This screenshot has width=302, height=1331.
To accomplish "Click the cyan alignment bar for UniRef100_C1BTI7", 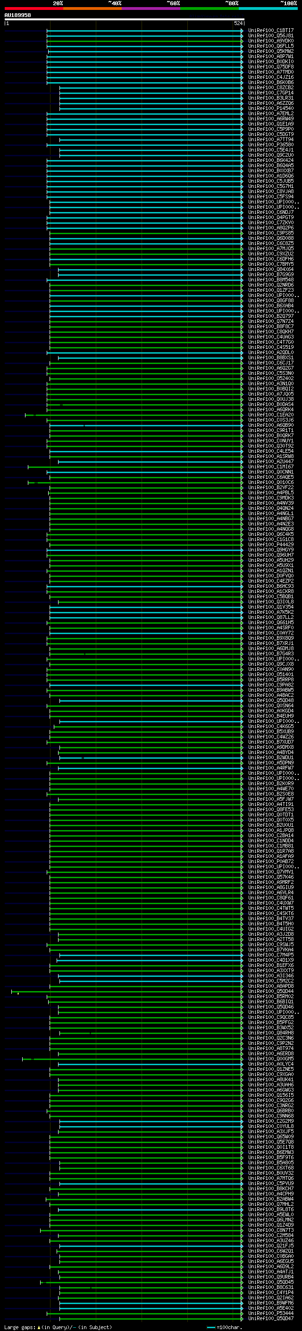I will pyautogui.click(x=145, y=31).
